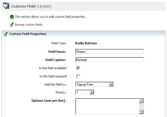Click checkmark icon beside Browse custom fields
The width and height of the screenshot is (167, 117).
point(12,25)
